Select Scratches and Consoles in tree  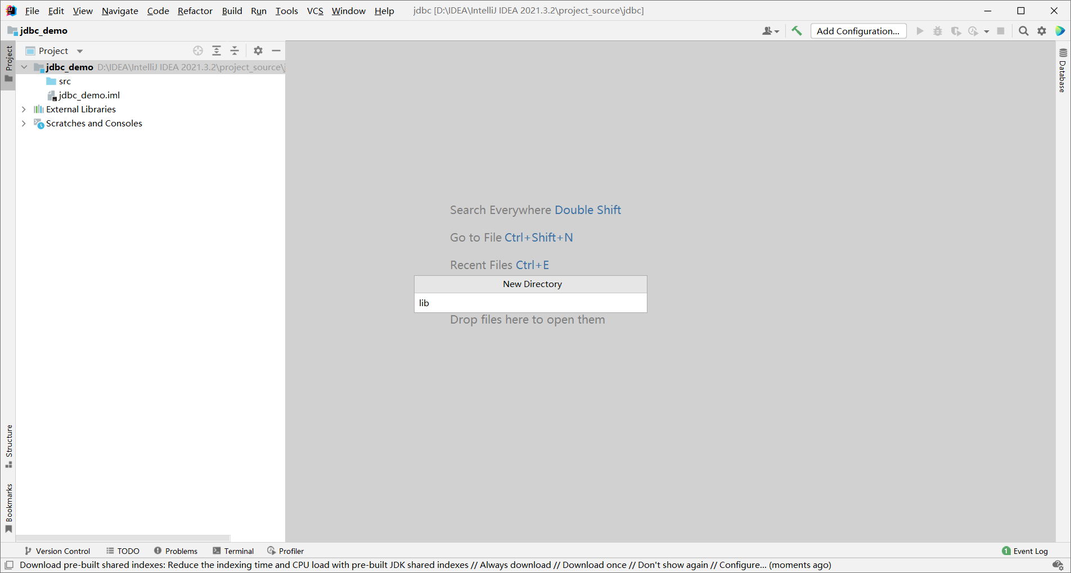[x=88, y=123]
